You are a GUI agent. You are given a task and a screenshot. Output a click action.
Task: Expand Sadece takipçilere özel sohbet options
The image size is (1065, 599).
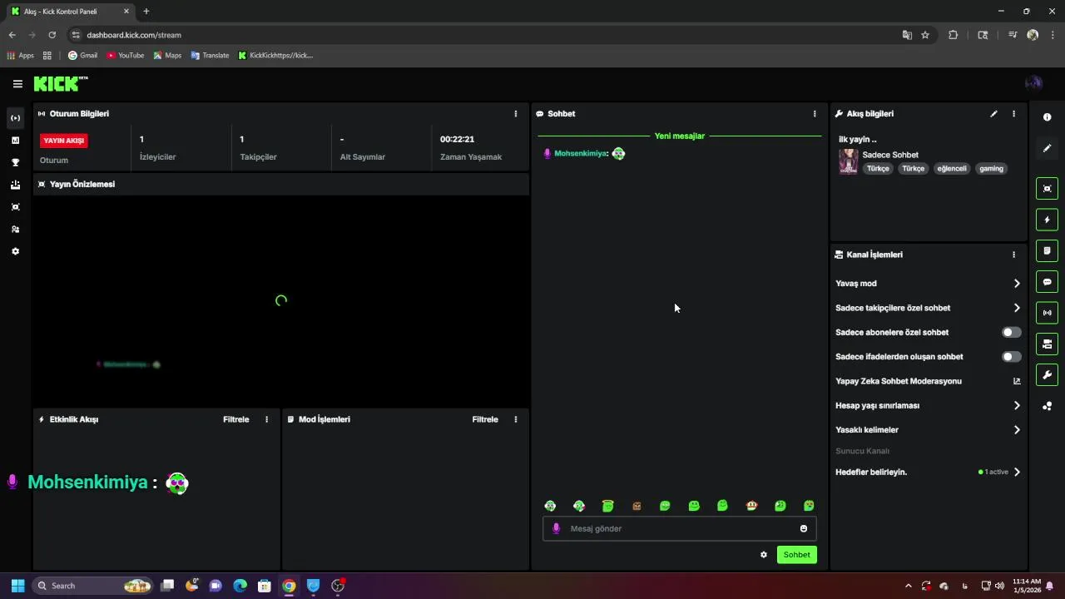pyautogui.click(x=928, y=308)
